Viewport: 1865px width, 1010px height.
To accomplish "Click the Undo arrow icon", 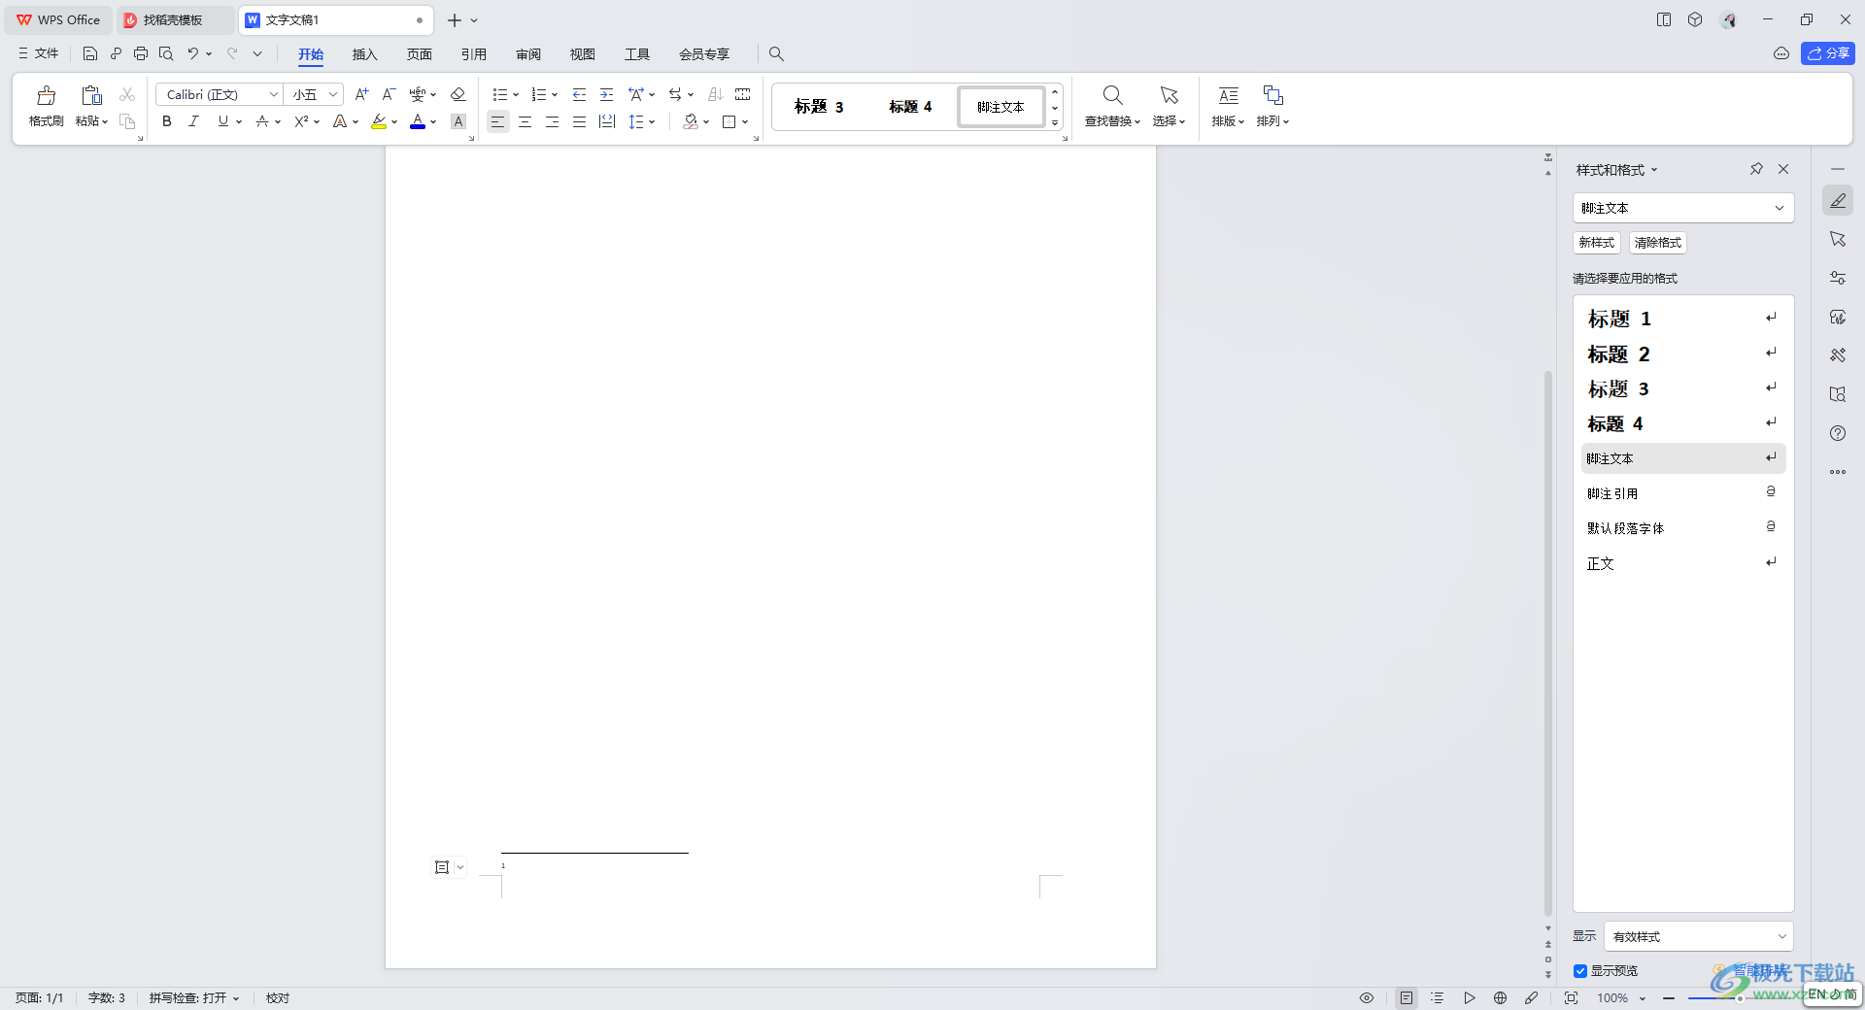I will coord(193,53).
